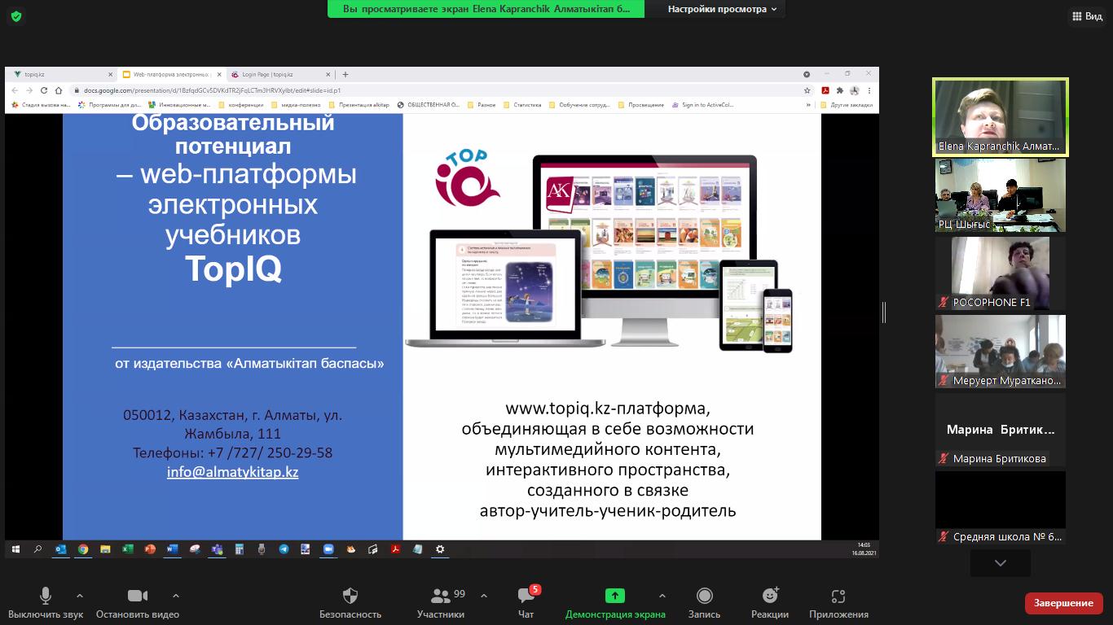
Task: Open PowerPoint from shared taskbar
Action: (x=150, y=549)
